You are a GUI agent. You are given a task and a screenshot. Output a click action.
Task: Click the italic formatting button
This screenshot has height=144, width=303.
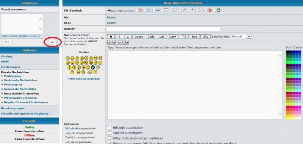click(x=119, y=37)
